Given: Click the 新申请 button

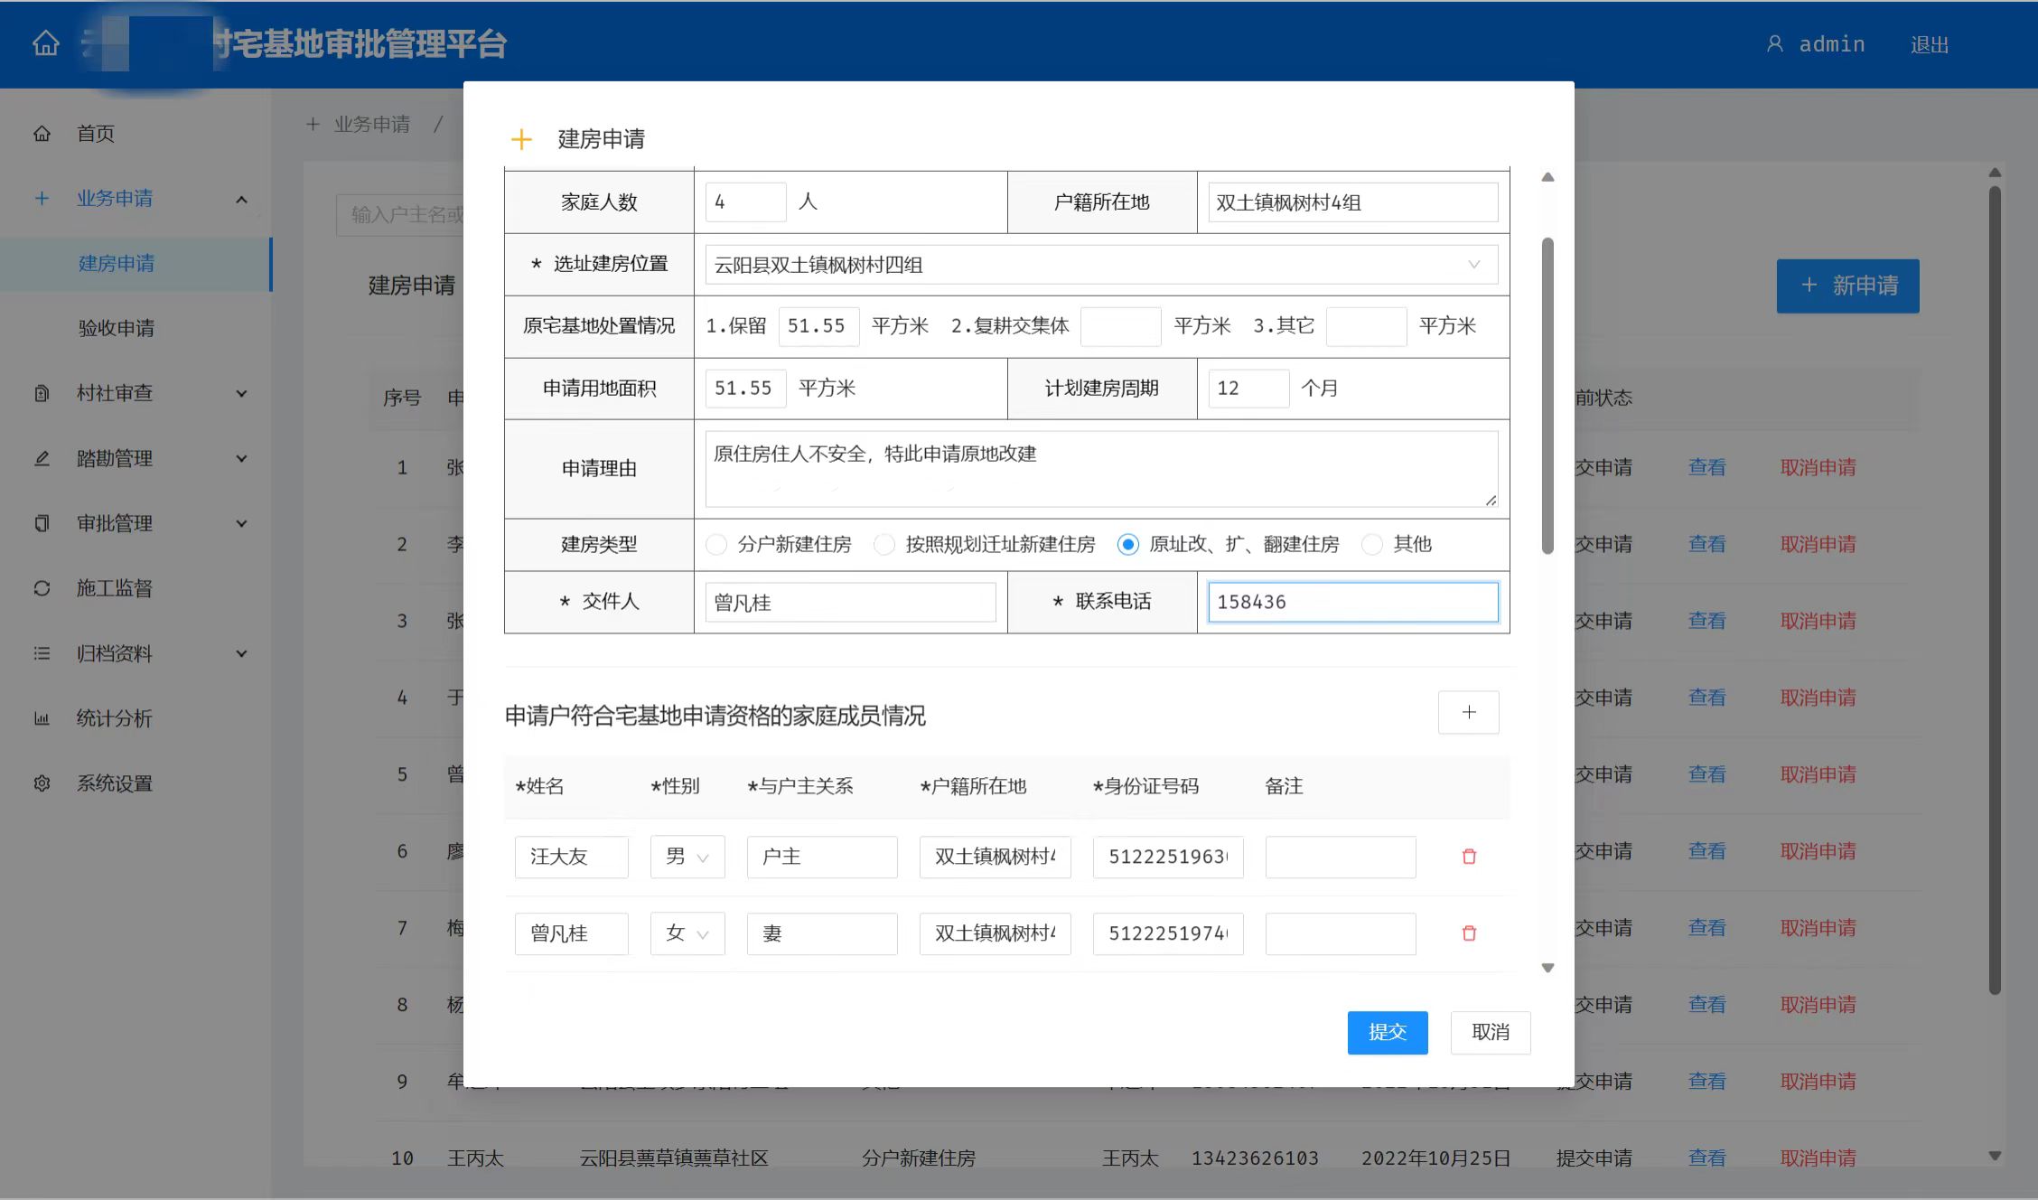Looking at the screenshot, I should [x=1848, y=286].
